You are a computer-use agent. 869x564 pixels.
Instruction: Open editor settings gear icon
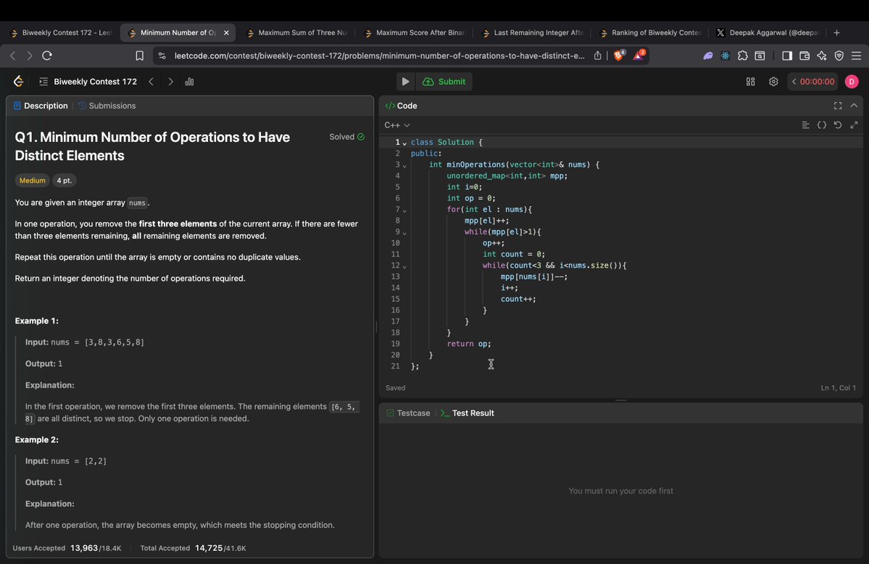click(773, 81)
